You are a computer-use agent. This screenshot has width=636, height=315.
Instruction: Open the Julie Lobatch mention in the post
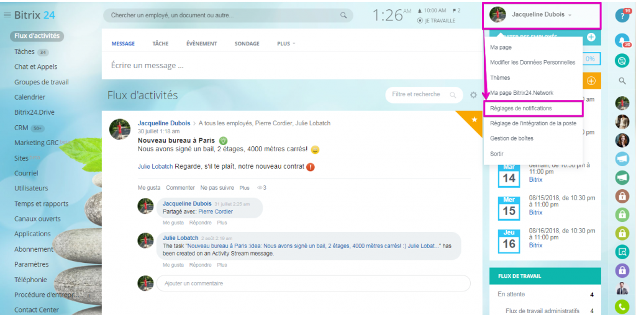point(155,166)
